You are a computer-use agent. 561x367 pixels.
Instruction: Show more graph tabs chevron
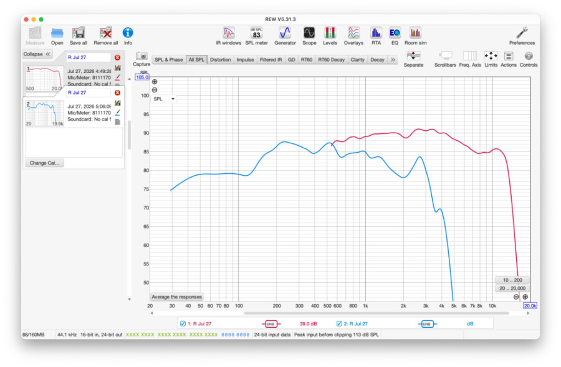tap(393, 60)
